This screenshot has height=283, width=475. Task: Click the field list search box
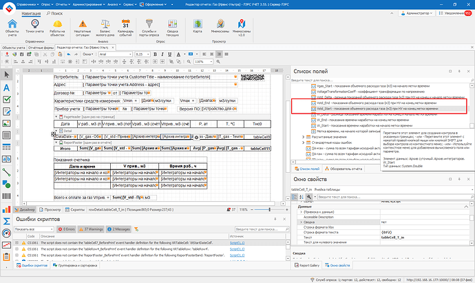tap(381, 81)
